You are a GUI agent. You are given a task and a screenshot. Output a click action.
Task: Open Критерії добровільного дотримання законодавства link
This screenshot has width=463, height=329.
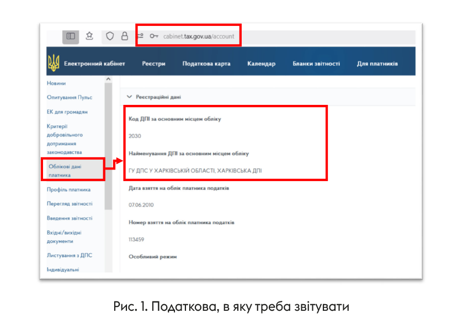[65, 139]
